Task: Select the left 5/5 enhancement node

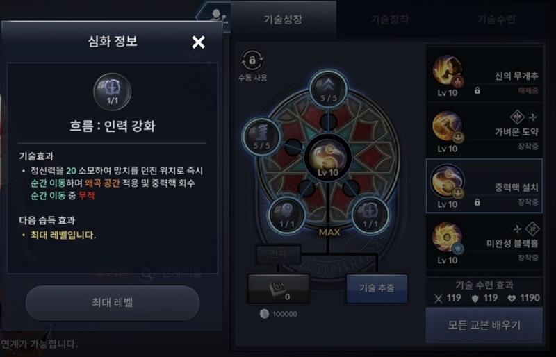Action: click(x=262, y=136)
